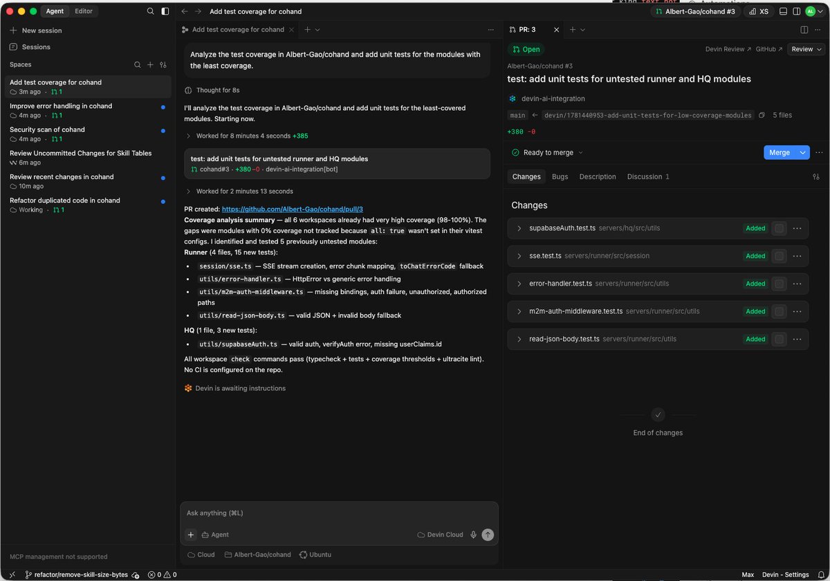Mark error-handler.test.ts as viewed checkbox
This screenshot has height=581, width=830.
coord(779,284)
